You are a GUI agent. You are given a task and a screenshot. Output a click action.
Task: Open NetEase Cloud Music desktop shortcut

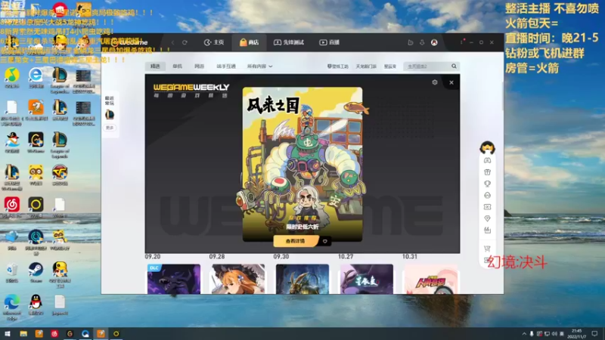pos(12,207)
